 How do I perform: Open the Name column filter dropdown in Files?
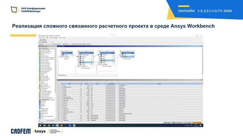[x=79, y=84]
